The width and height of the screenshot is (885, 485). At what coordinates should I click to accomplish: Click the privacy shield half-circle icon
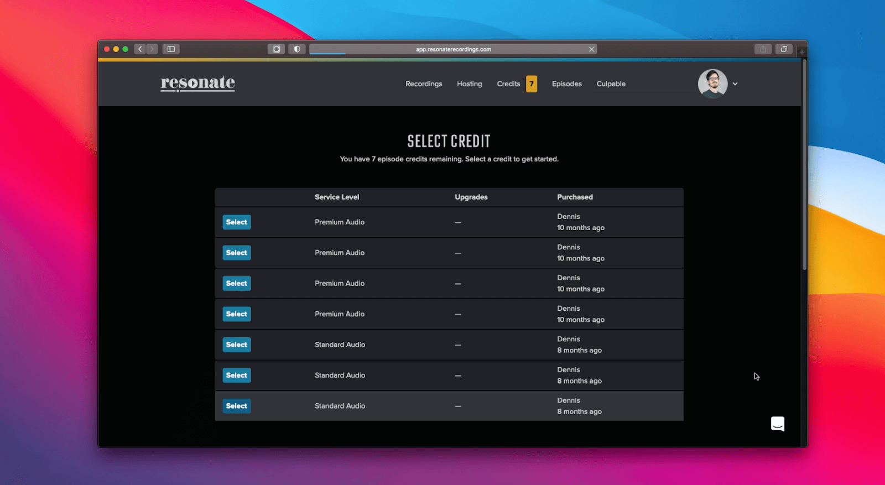click(297, 49)
